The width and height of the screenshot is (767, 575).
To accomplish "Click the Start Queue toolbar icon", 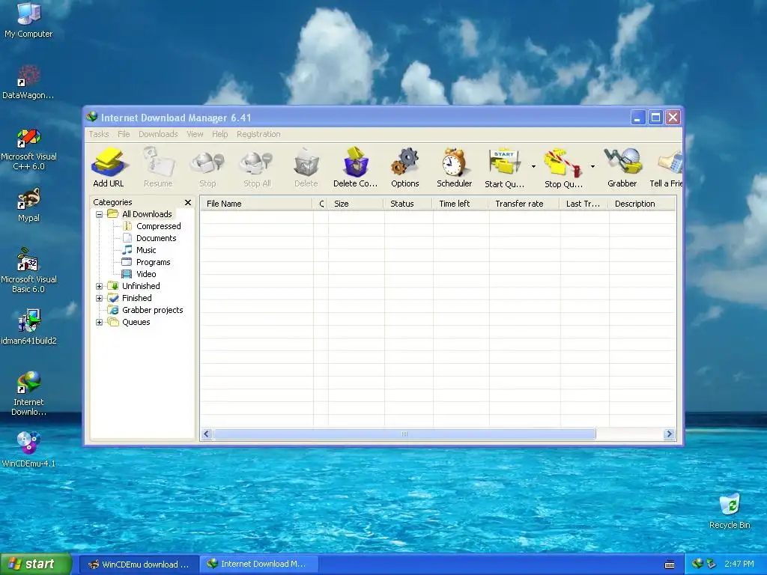I will 504,167.
